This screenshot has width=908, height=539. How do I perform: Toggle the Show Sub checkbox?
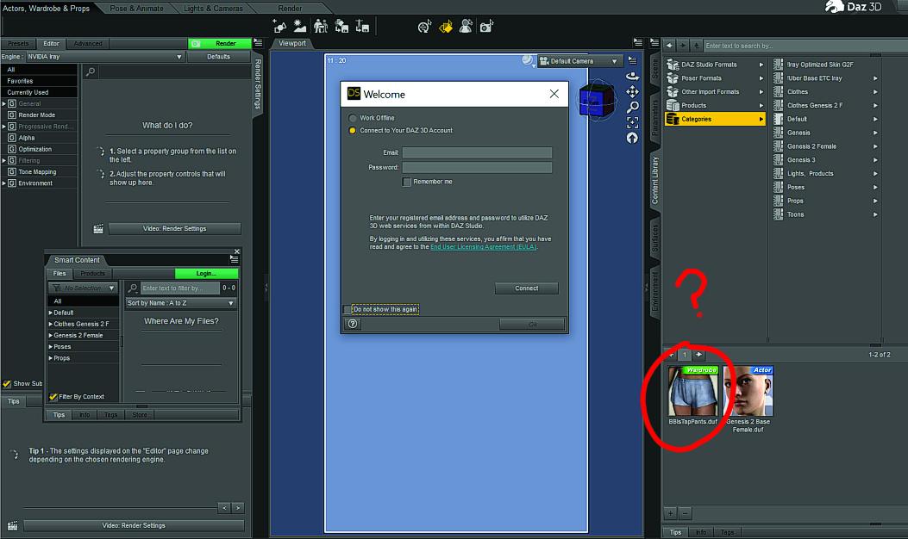click(x=7, y=383)
